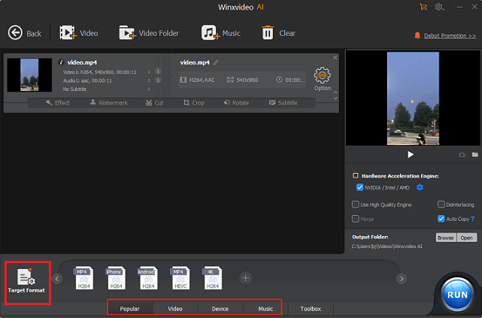Open Target Format settings
The width and height of the screenshot is (482, 318).
(x=27, y=281)
